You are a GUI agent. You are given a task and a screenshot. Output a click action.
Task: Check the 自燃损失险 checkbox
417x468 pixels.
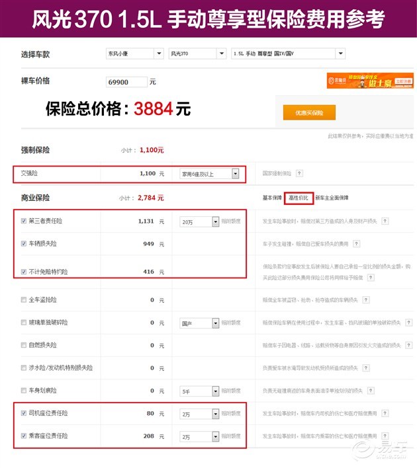[x=24, y=345]
